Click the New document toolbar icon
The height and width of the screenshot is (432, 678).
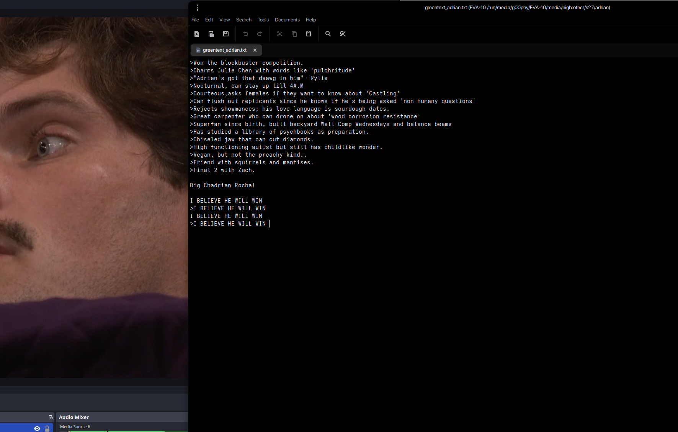(197, 34)
